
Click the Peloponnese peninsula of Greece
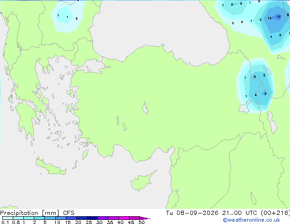coord(26,119)
